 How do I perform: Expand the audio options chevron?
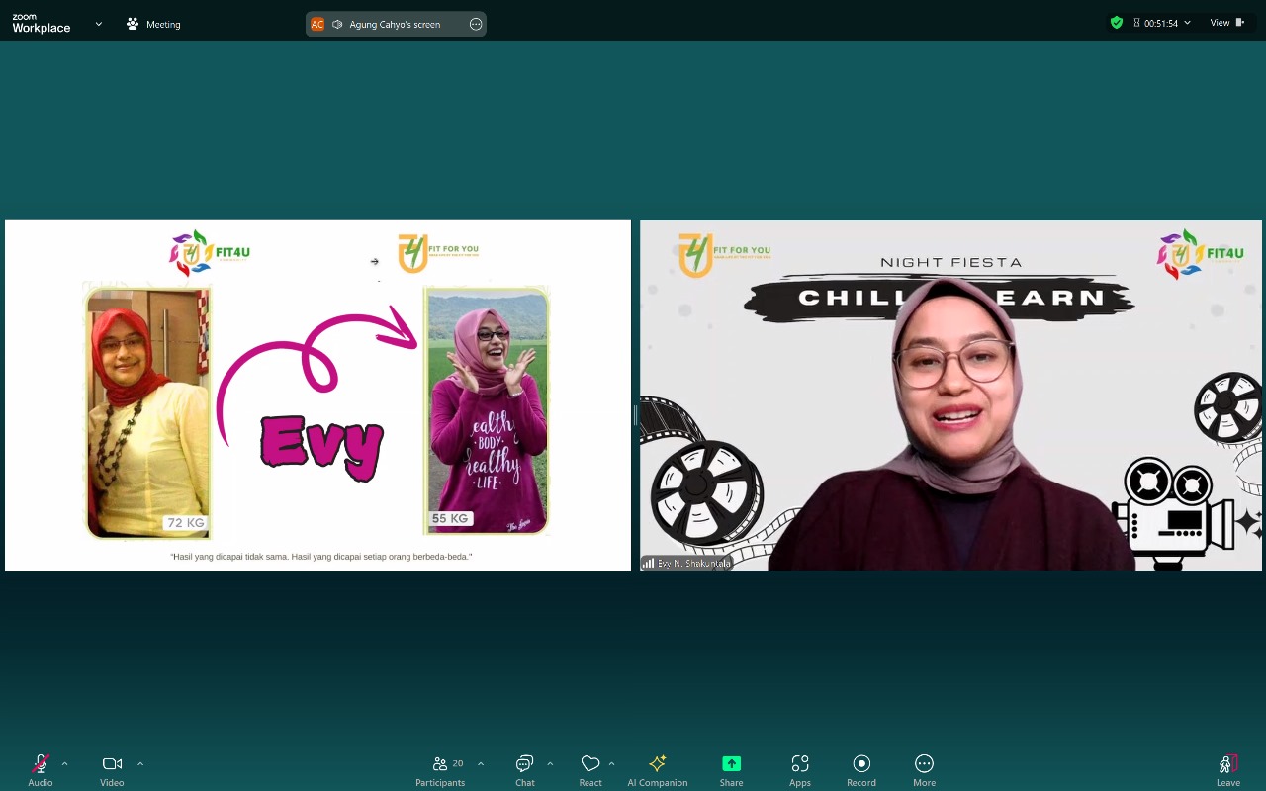click(x=65, y=763)
